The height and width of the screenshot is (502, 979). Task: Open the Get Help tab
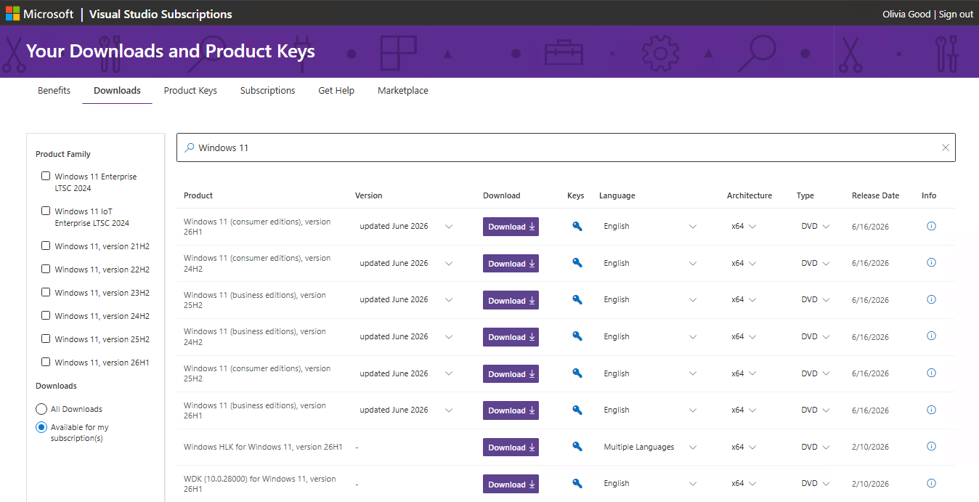tap(336, 91)
